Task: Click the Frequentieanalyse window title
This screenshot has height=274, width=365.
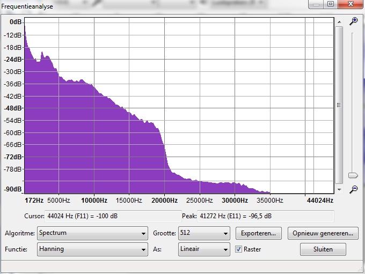Action: click(x=27, y=6)
